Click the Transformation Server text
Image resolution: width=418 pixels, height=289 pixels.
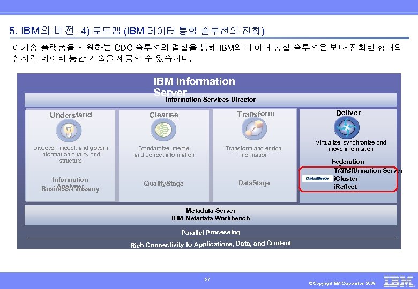(368, 171)
